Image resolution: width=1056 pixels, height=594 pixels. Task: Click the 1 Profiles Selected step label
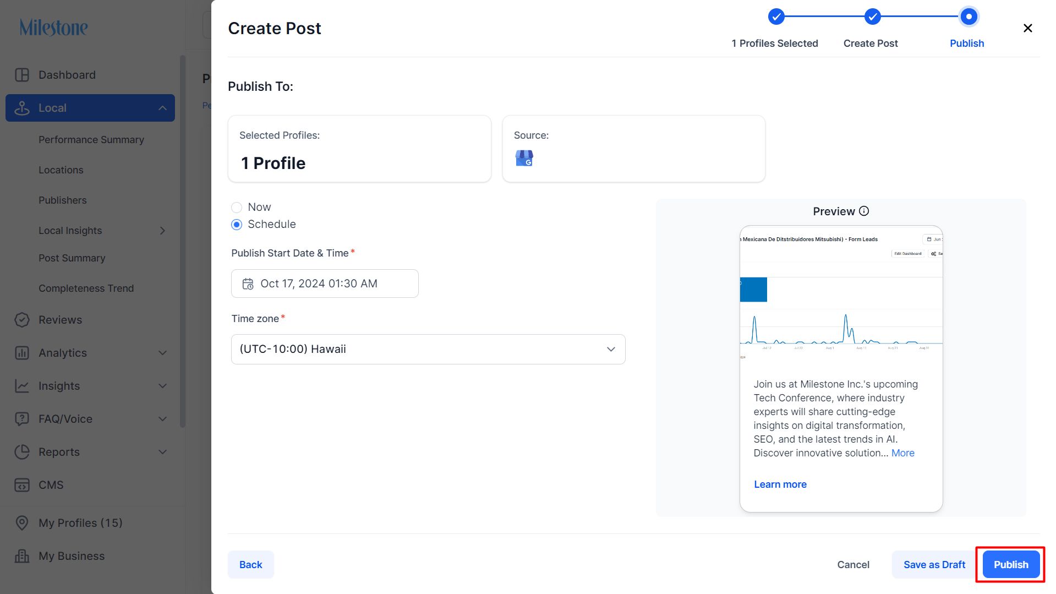point(775,43)
